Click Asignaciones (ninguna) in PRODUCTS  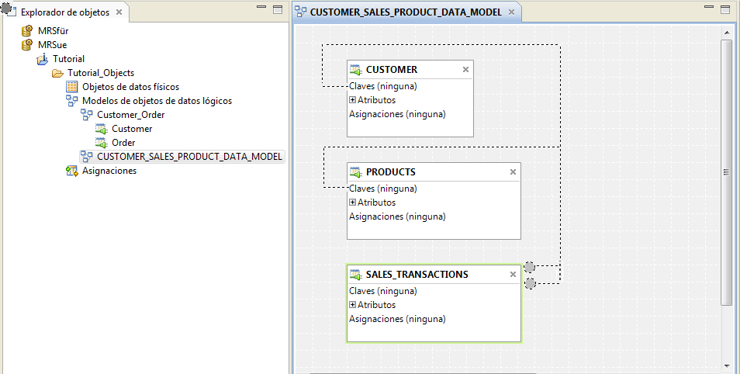coord(397,216)
